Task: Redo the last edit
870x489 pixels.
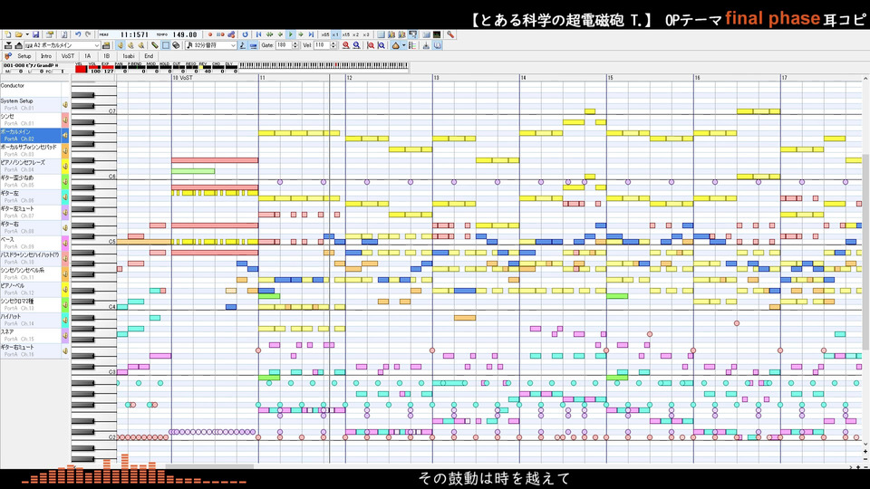Action: point(88,34)
